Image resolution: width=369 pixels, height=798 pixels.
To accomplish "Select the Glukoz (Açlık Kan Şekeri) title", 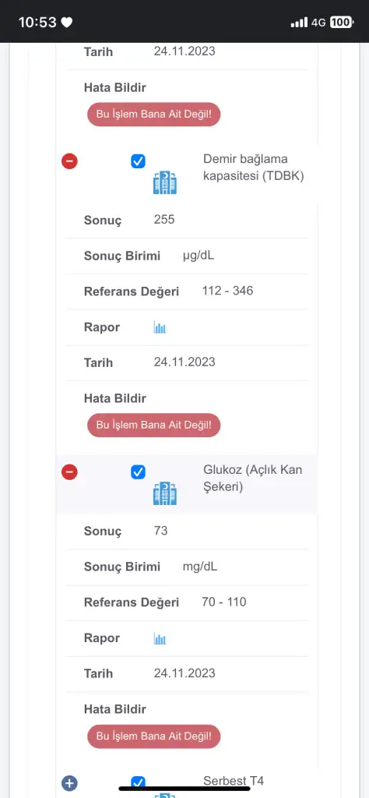I will (252, 478).
